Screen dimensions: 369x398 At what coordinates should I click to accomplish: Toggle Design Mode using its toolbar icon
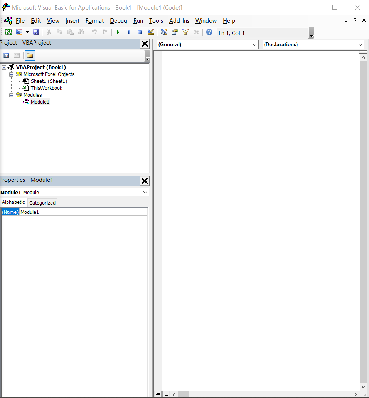pyautogui.click(x=151, y=32)
